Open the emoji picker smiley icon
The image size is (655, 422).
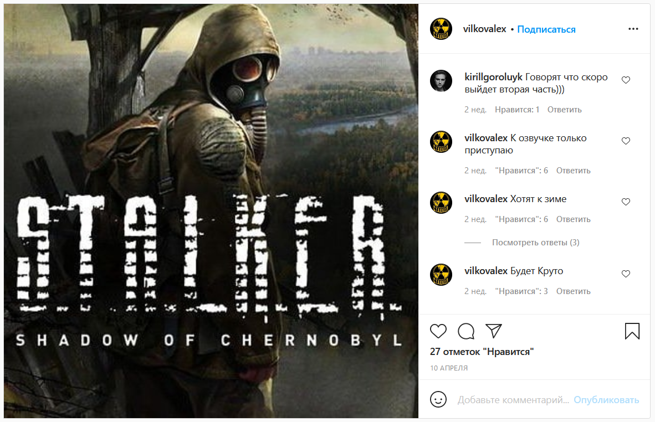438,399
